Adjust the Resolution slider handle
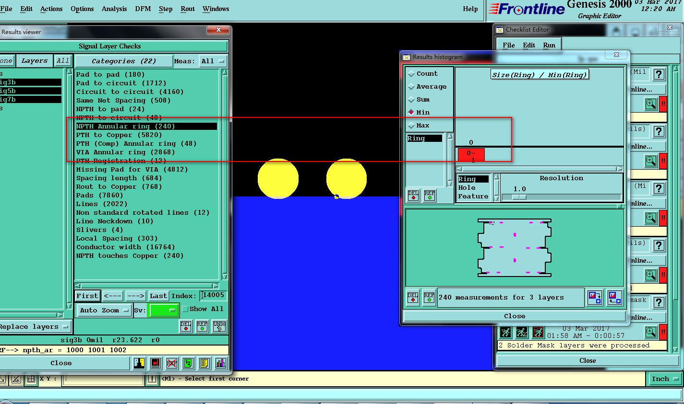 [x=519, y=197]
